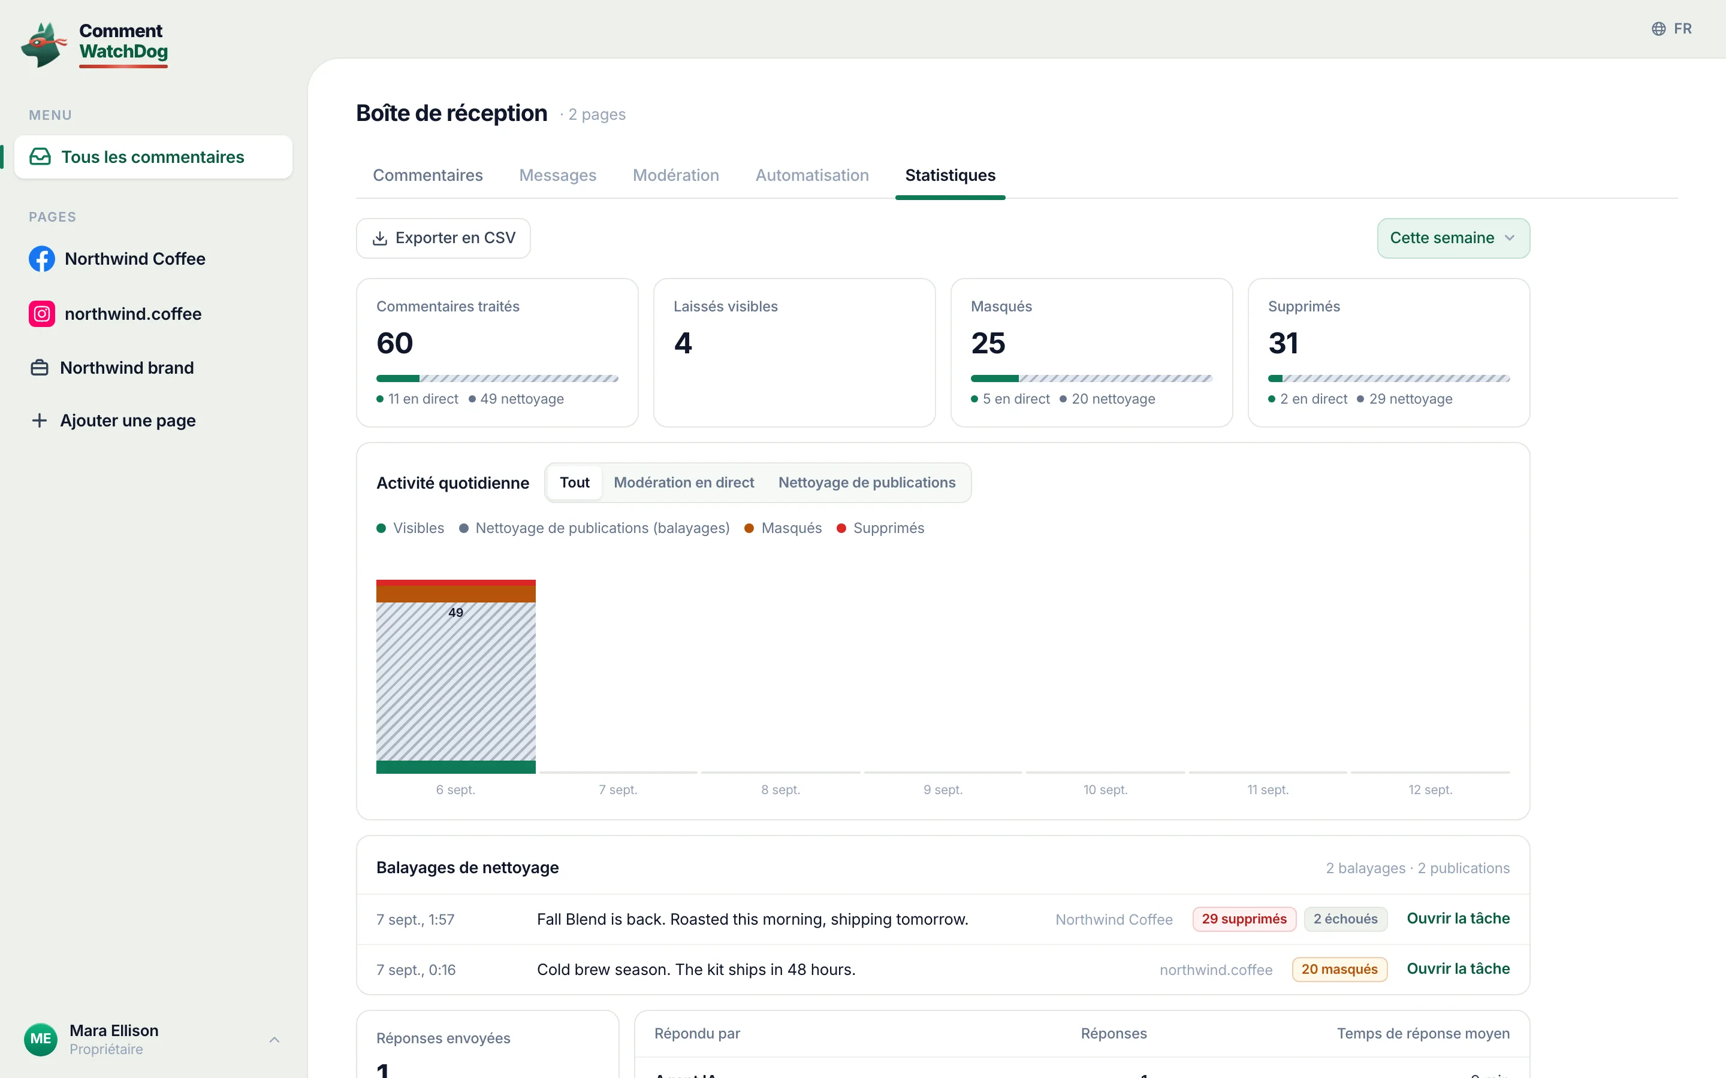
Task: Click the inbox icon beside Tous les commentaires
Action: [x=40, y=157]
